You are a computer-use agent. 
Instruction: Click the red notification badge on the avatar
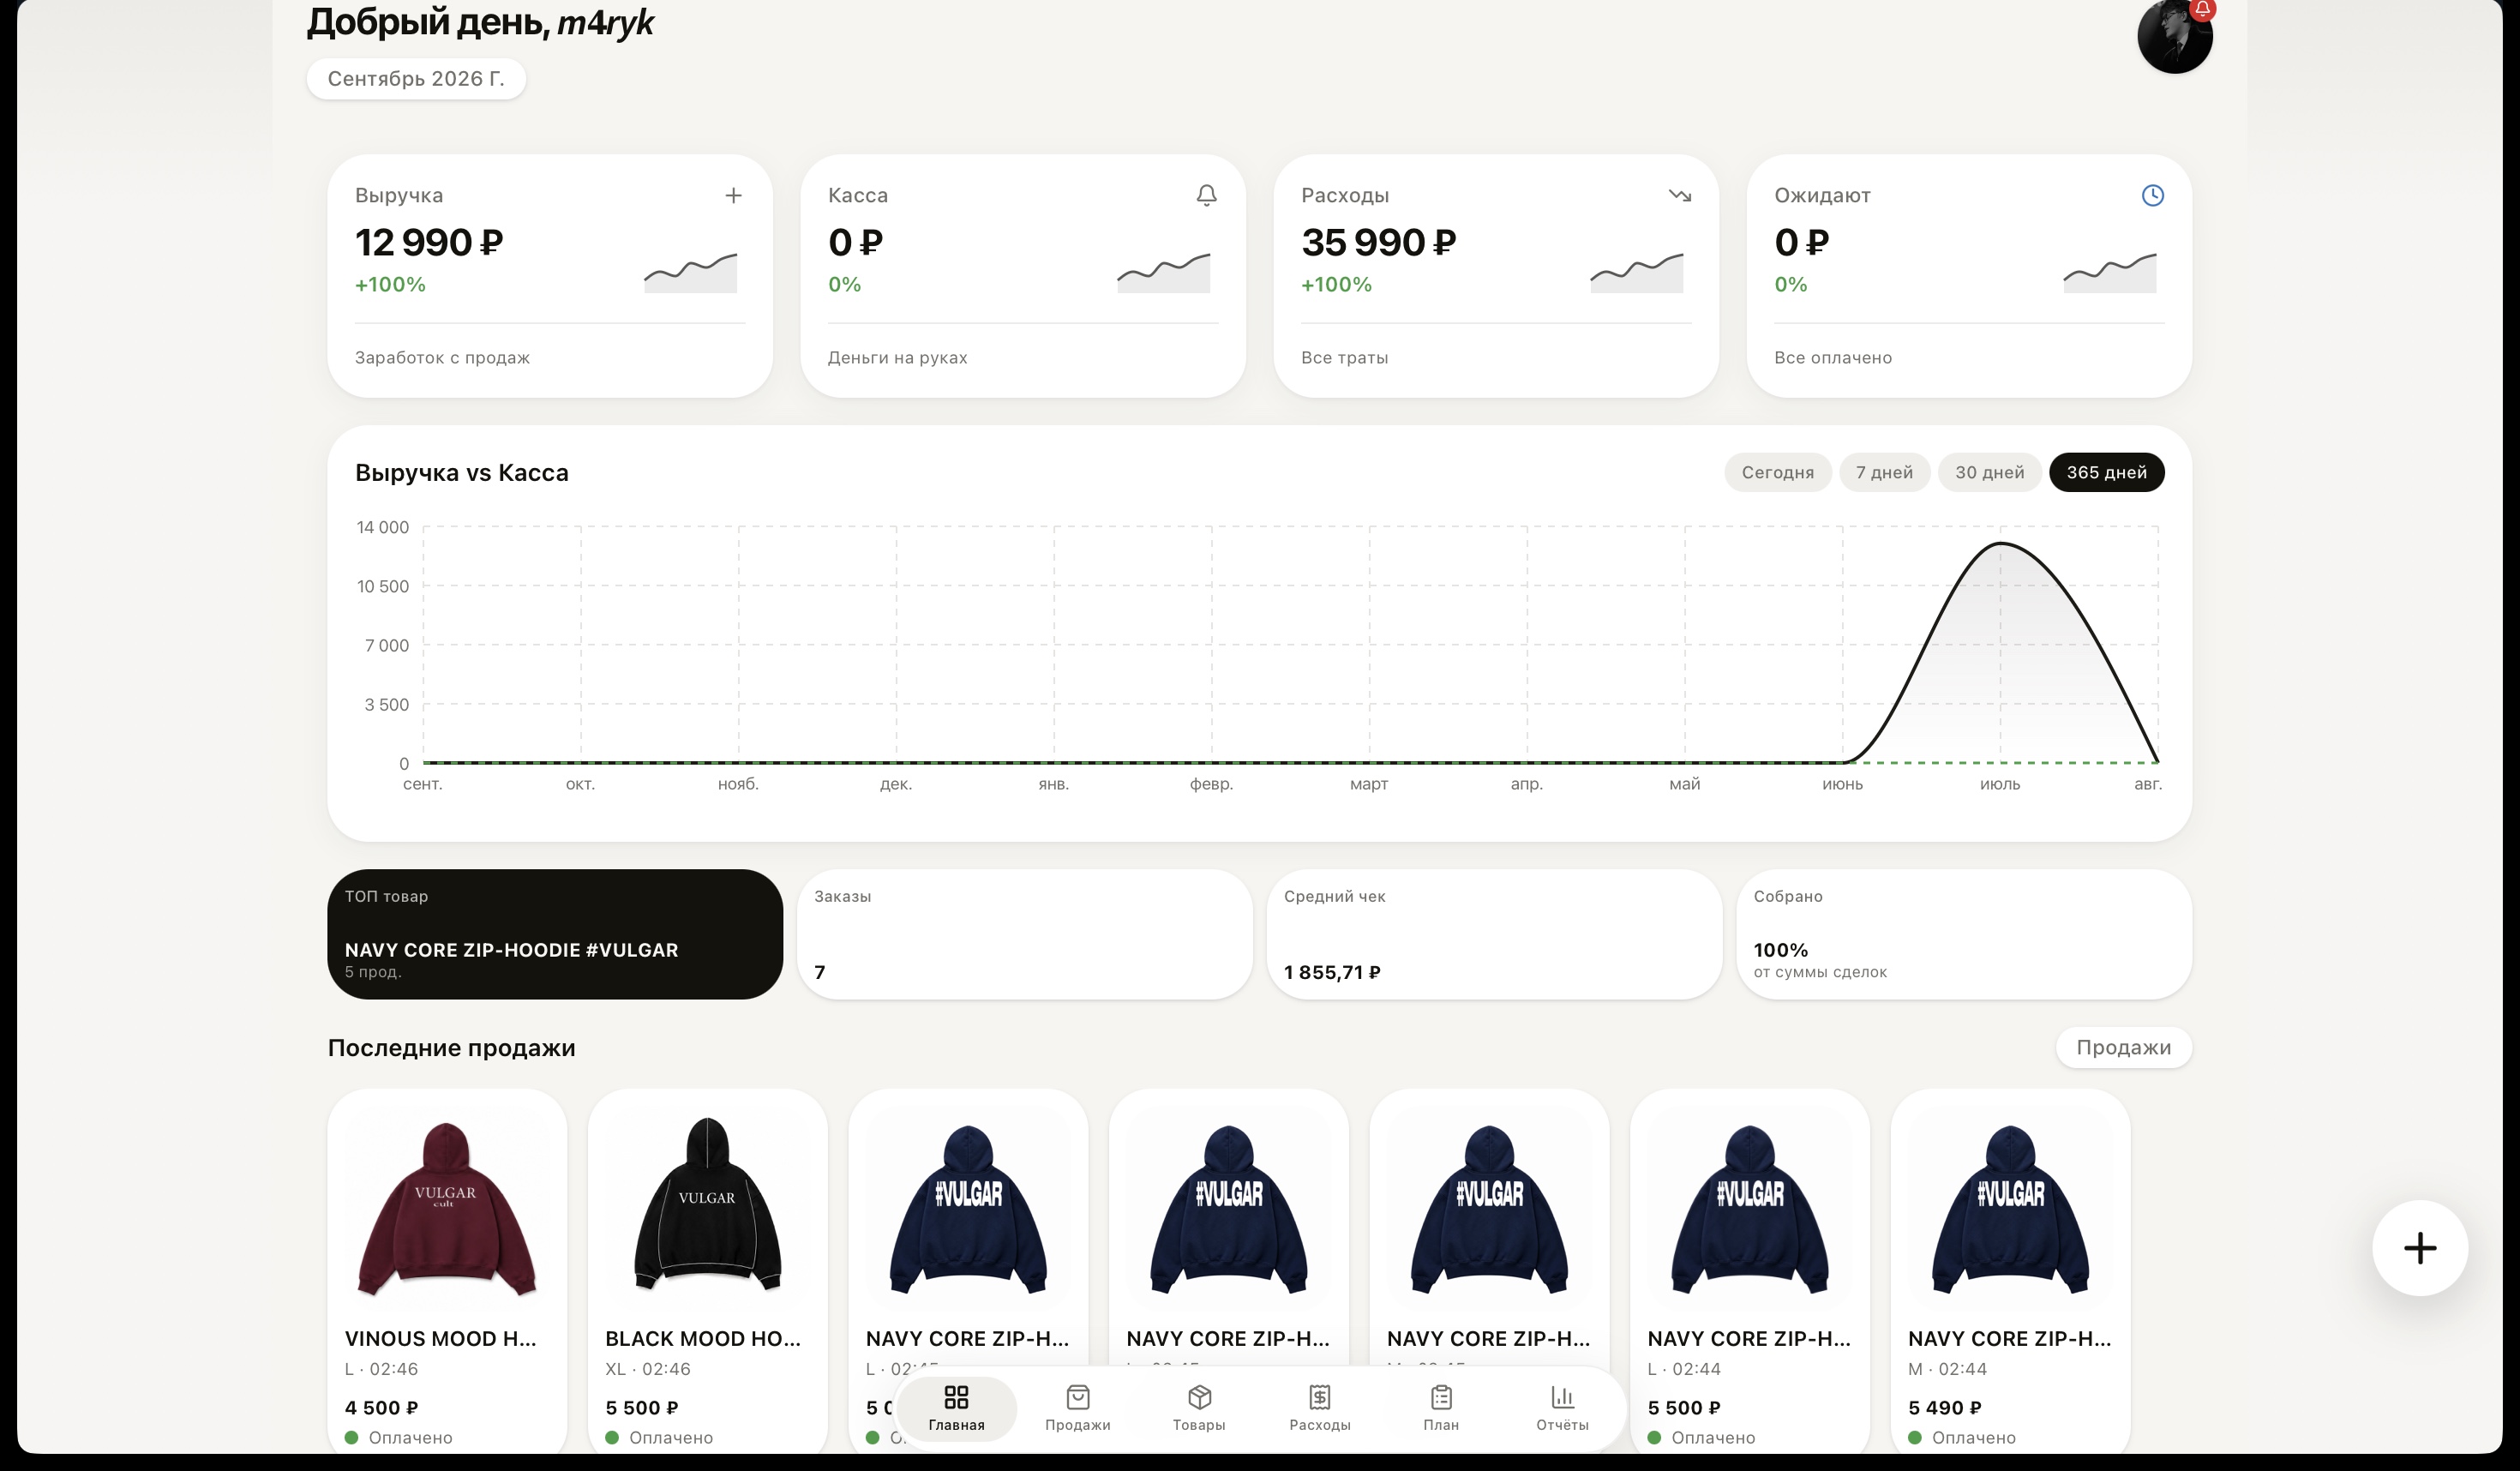(2202, 9)
